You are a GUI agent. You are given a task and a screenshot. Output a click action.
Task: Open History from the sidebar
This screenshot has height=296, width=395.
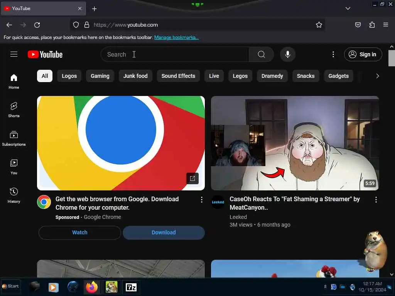click(14, 195)
